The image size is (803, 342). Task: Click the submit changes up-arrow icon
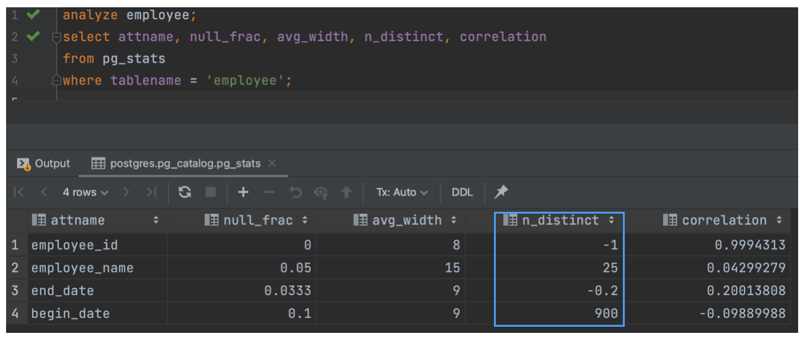[347, 192]
